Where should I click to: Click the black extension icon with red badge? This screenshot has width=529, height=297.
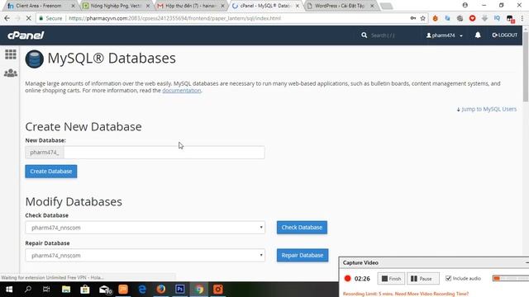[510, 19]
